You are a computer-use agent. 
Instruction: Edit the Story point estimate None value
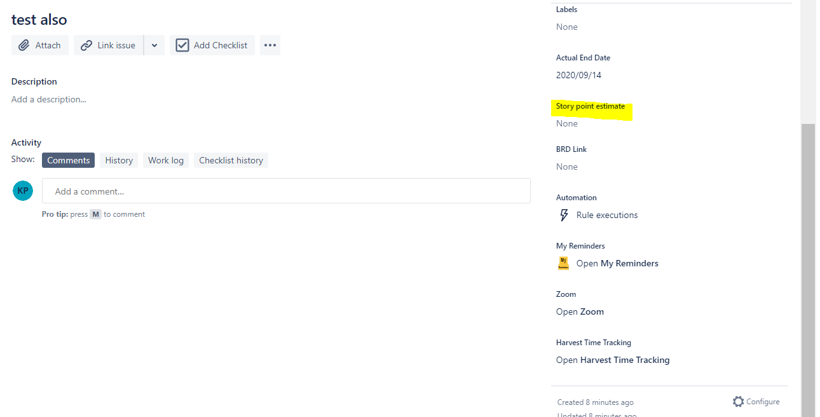point(567,123)
